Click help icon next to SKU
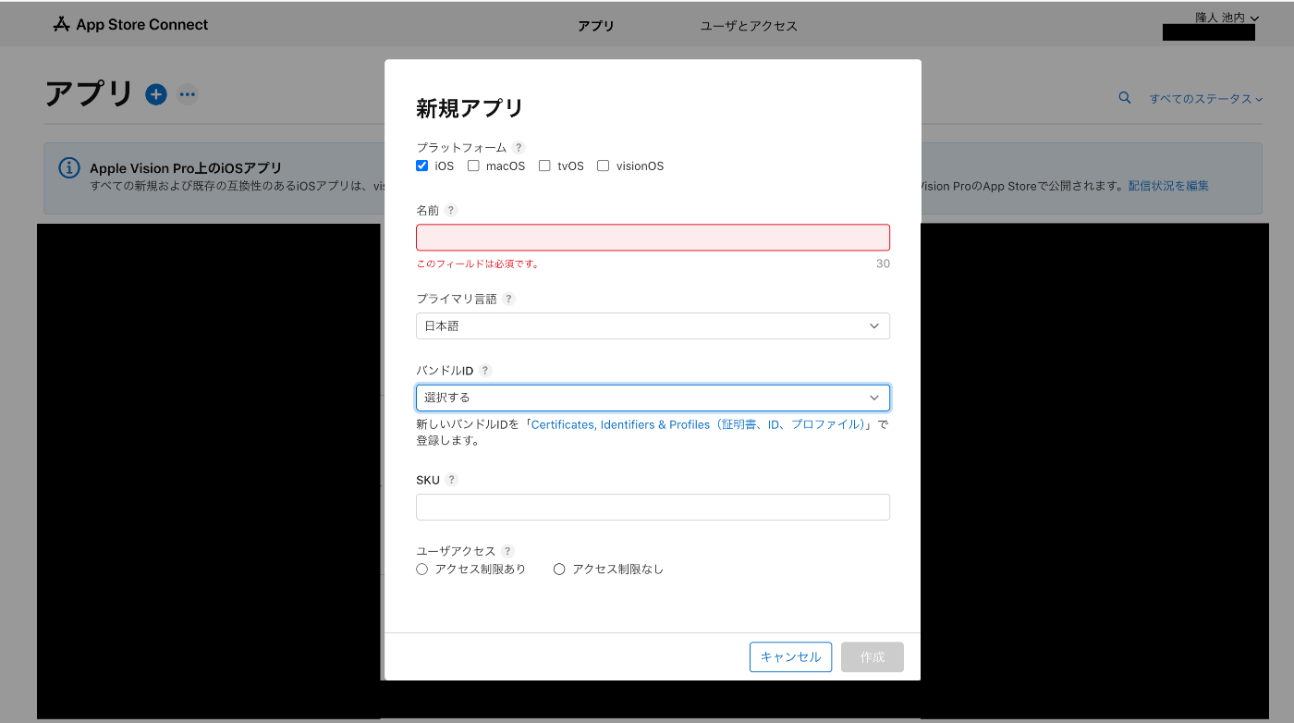The image size is (1294, 723). pyautogui.click(x=451, y=479)
